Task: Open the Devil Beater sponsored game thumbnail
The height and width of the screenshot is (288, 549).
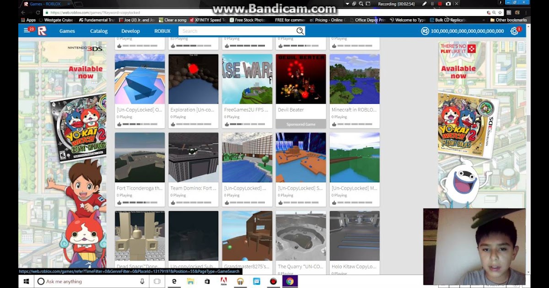Action: click(301, 79)
